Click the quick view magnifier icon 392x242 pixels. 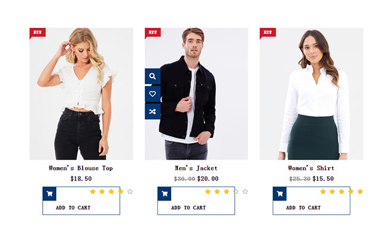(153, 76)
